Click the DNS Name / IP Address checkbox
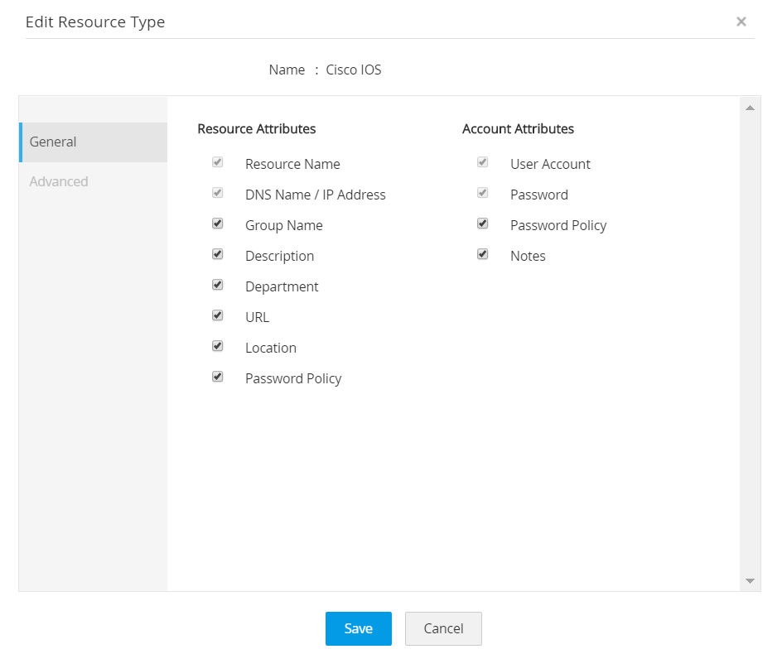Screen dimensions: 782x654 (217, 192)
